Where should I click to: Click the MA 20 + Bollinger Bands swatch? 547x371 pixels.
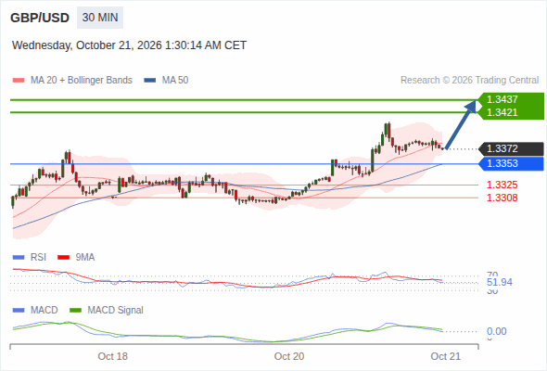19,81
